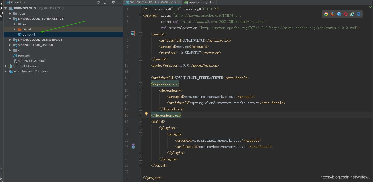This screenshot has height=182, width=373.
Task: Click the SPRINGCLOUD_USERUI module folder icon
Action: tap(15, 45)
